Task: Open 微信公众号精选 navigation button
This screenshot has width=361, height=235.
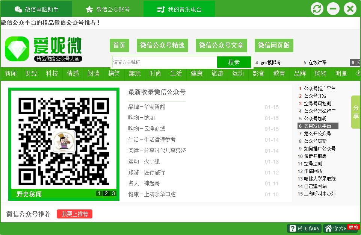Action: click(x=162, y=45)
